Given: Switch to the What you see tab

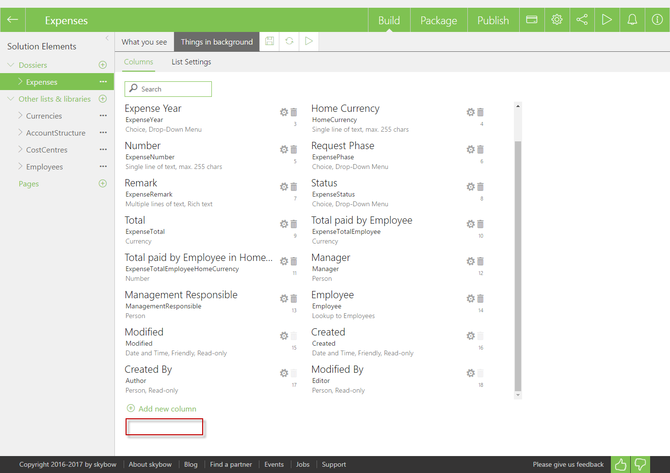Looking at the screenshot, I should [x=144, y=42].
